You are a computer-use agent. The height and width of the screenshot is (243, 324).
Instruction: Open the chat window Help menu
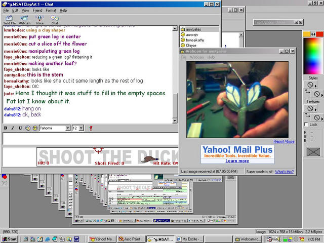click(63, 10)
